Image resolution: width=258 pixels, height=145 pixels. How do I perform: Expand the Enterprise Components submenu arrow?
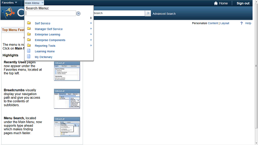(x=91, y=40)
